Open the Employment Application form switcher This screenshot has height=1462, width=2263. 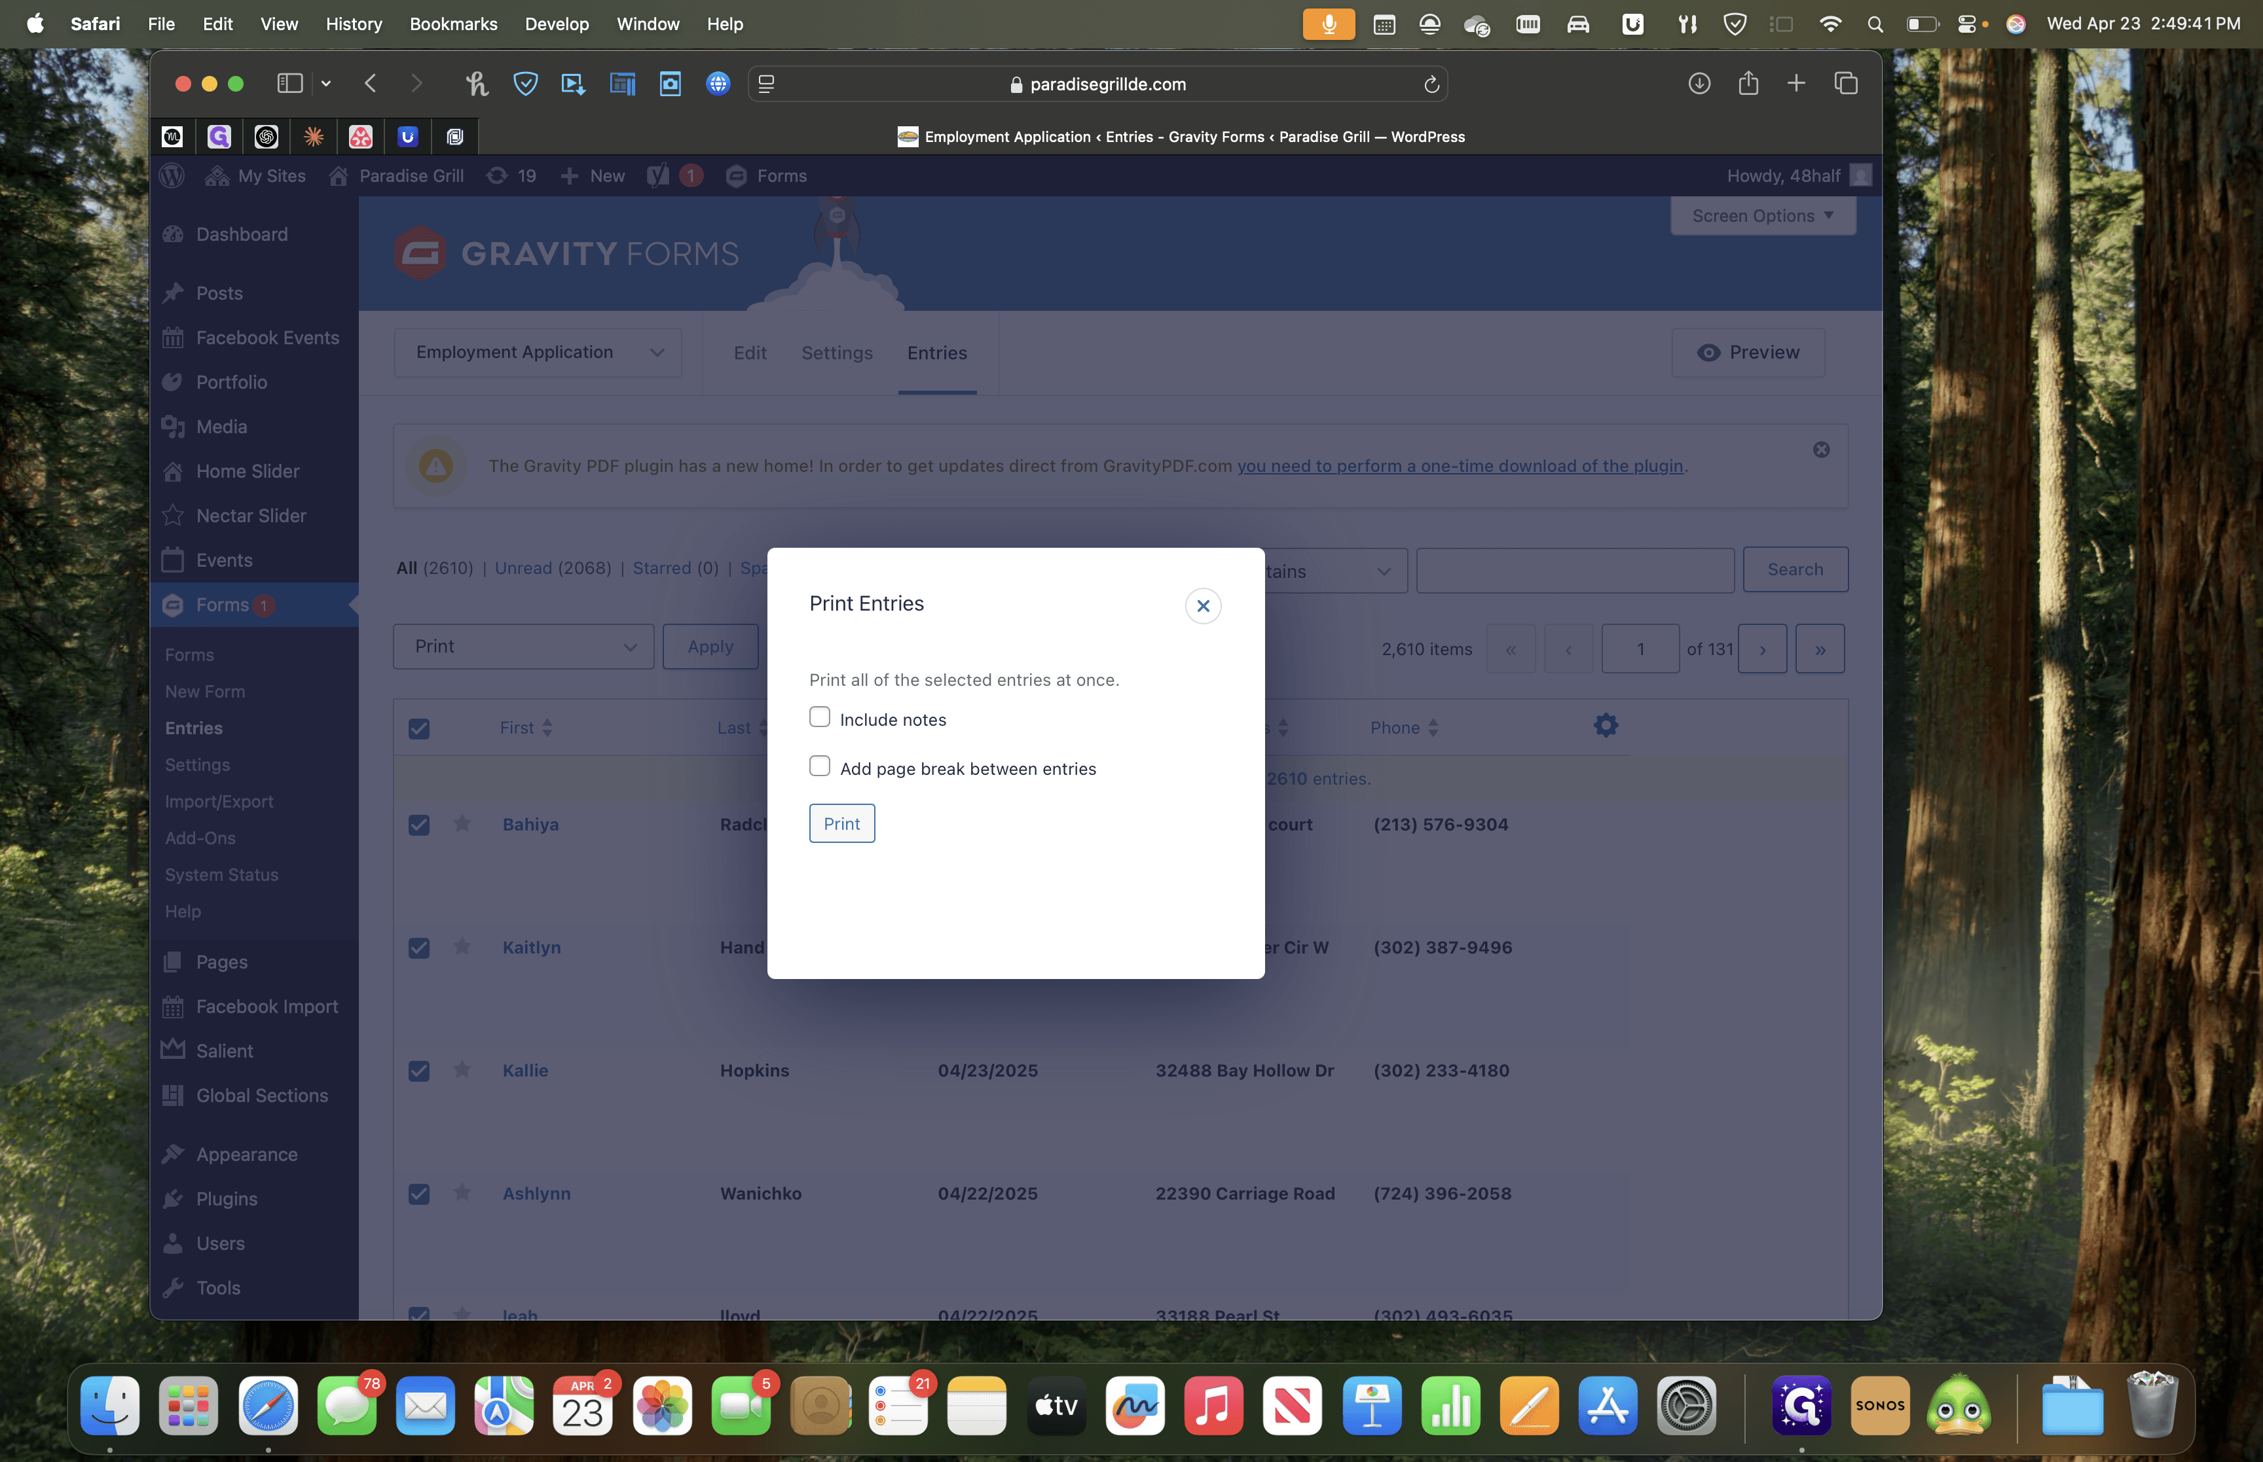[x=538, y=352]
